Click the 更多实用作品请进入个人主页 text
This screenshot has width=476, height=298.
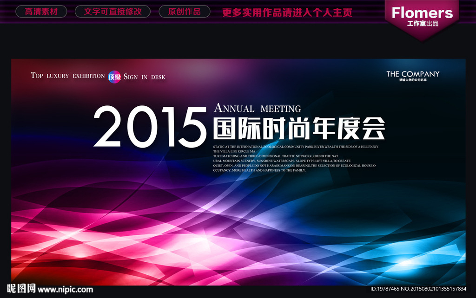click(x=287, y=13)
